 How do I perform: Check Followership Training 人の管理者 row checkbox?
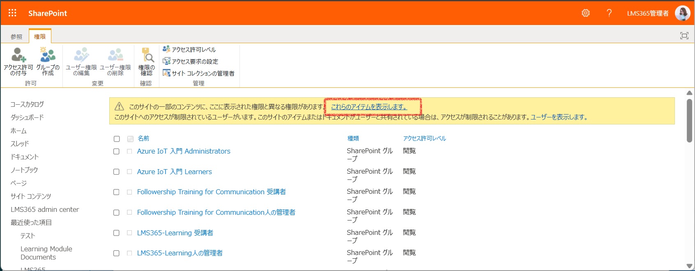point(116,213)
